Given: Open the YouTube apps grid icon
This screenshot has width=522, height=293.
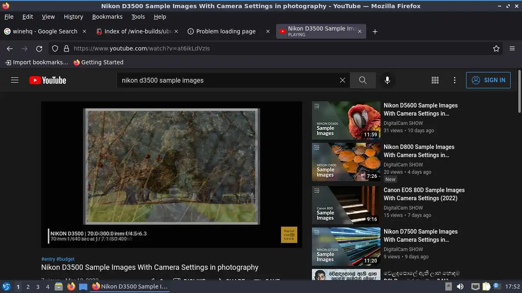Looking at the screenshot, I should tap(435, 80).
